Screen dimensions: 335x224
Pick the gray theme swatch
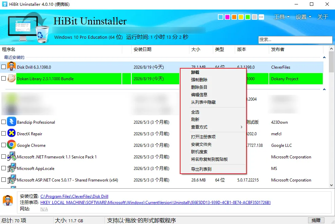coord(255,17)
